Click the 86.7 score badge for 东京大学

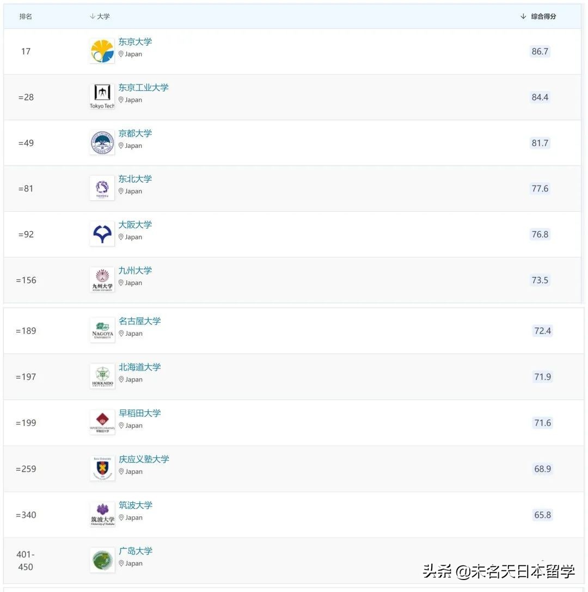540,51
